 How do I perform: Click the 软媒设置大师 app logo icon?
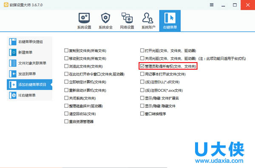pos(6,5)
